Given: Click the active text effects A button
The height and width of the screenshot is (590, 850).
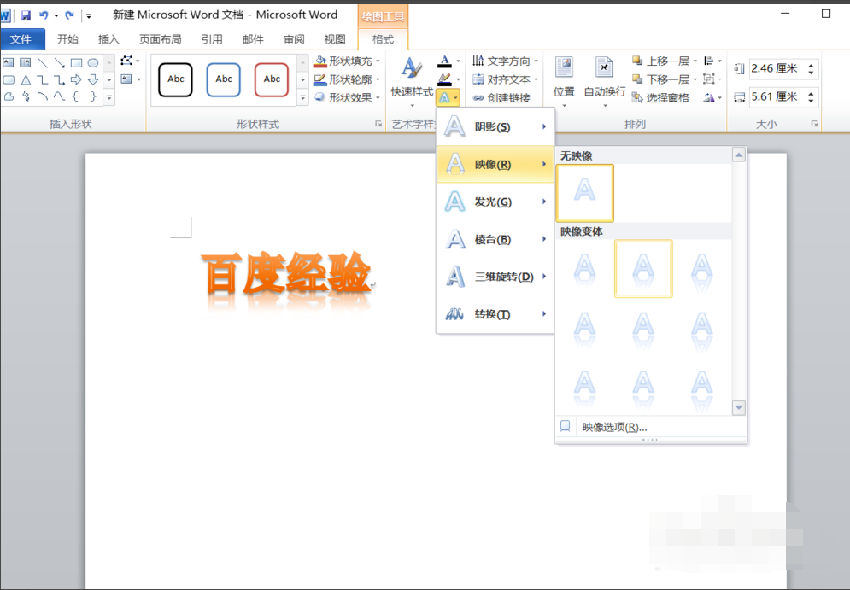Looking at the screenshot, I should (448, 98).
